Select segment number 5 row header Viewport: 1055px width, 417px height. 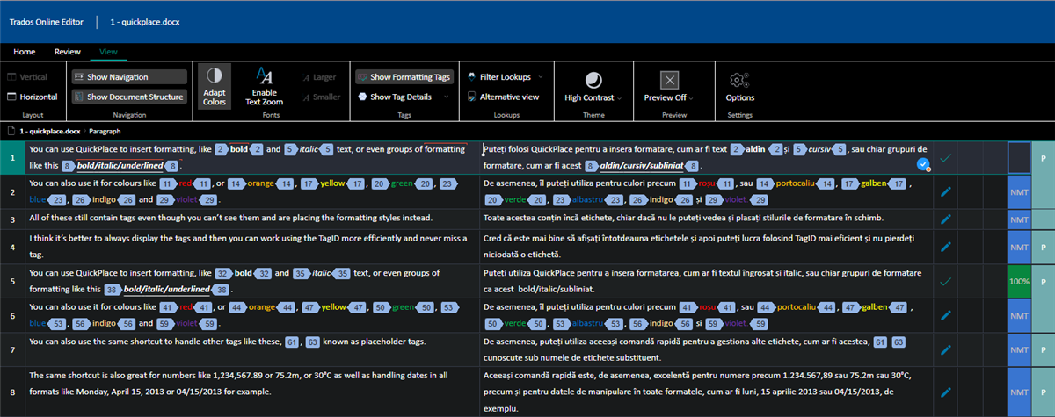pos(12,282)
